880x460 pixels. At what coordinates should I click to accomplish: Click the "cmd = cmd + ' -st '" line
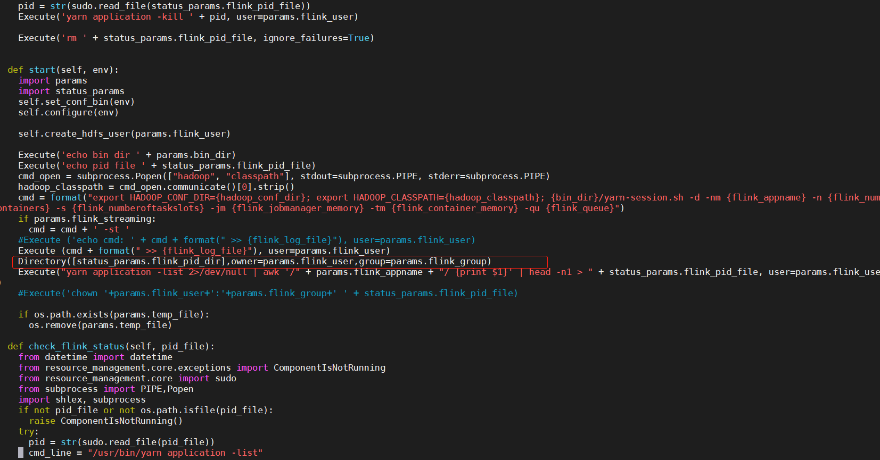79,229
